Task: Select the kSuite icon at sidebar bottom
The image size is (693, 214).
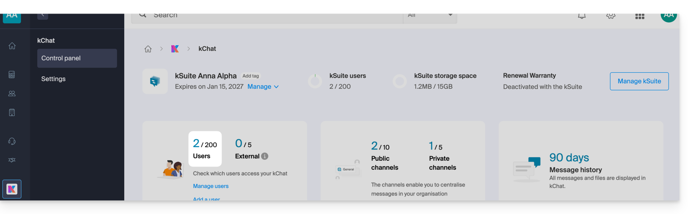Action: [x=12, y=189]
